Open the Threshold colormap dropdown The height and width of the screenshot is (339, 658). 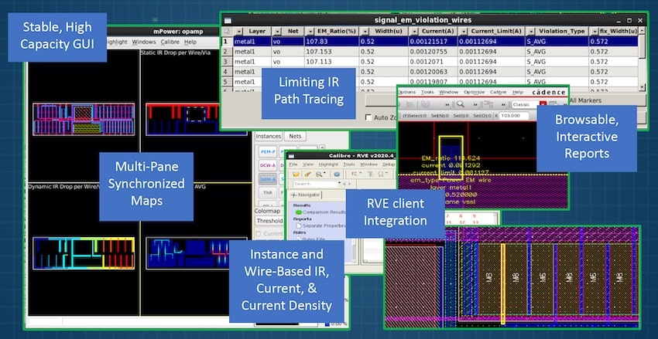click(x=269, y=221)
